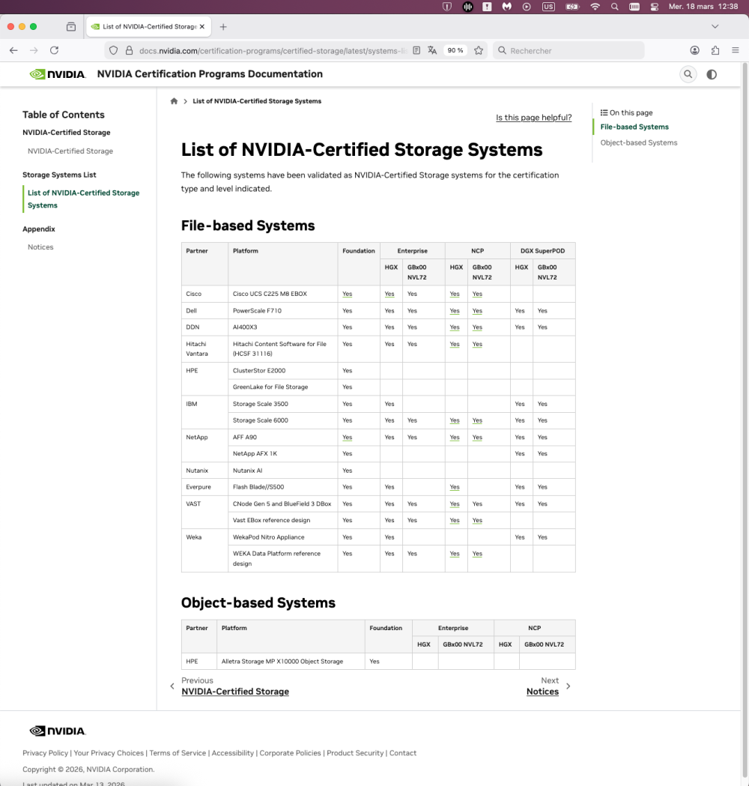Open the reader view icon
Image resolution: width=749 pixels, height=786 pixels.
coord(416,50)
